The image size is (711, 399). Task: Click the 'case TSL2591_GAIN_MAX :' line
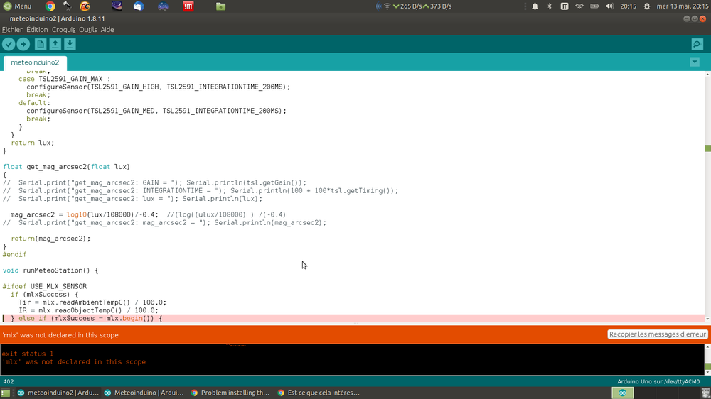click(65, 79)
